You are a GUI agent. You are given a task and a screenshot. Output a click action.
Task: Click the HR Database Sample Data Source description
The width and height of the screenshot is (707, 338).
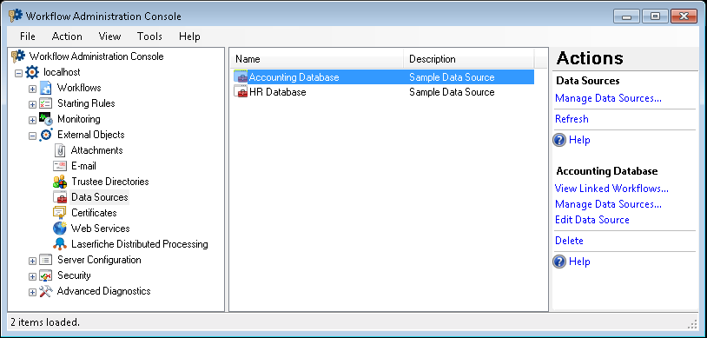tap(452, 92)
